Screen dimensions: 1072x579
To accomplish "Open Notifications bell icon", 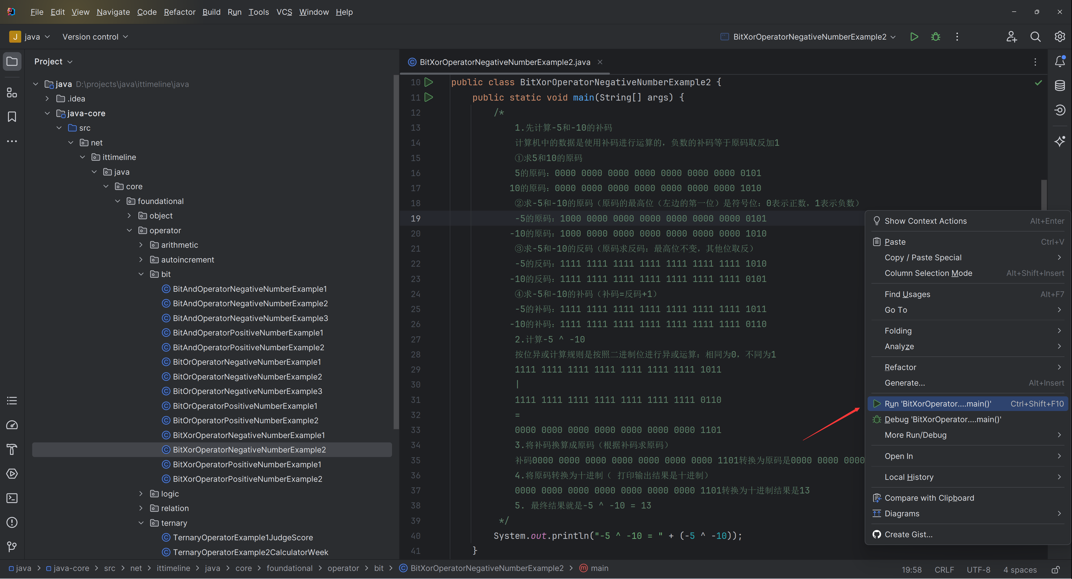I will pos(1059,62).
